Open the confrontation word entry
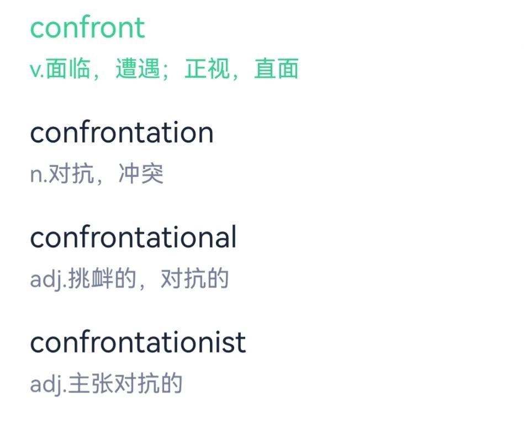 (121, 132)
